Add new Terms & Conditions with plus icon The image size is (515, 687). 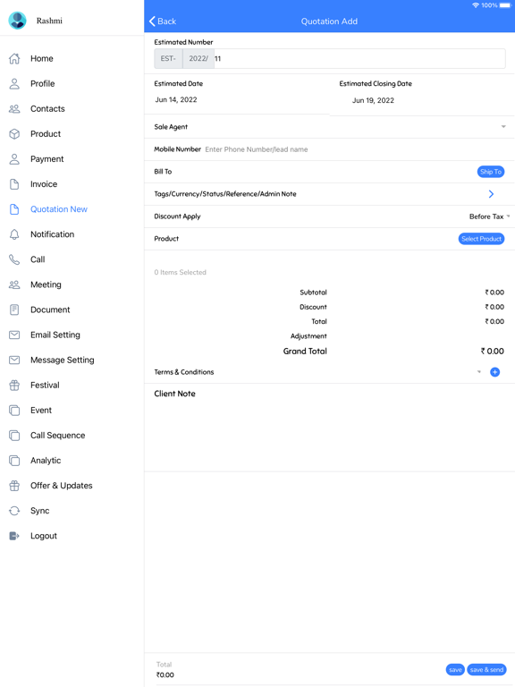pos(494,372)
